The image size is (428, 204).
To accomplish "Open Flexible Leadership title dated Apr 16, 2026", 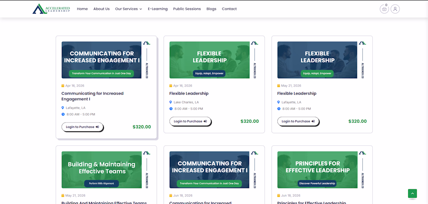I will pyautogui.click(x=189, y=93).
